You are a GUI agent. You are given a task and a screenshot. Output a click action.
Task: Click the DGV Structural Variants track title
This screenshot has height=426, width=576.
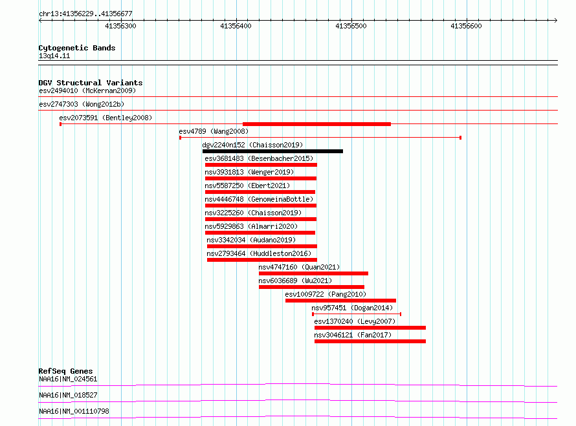[x=91, y=83]
